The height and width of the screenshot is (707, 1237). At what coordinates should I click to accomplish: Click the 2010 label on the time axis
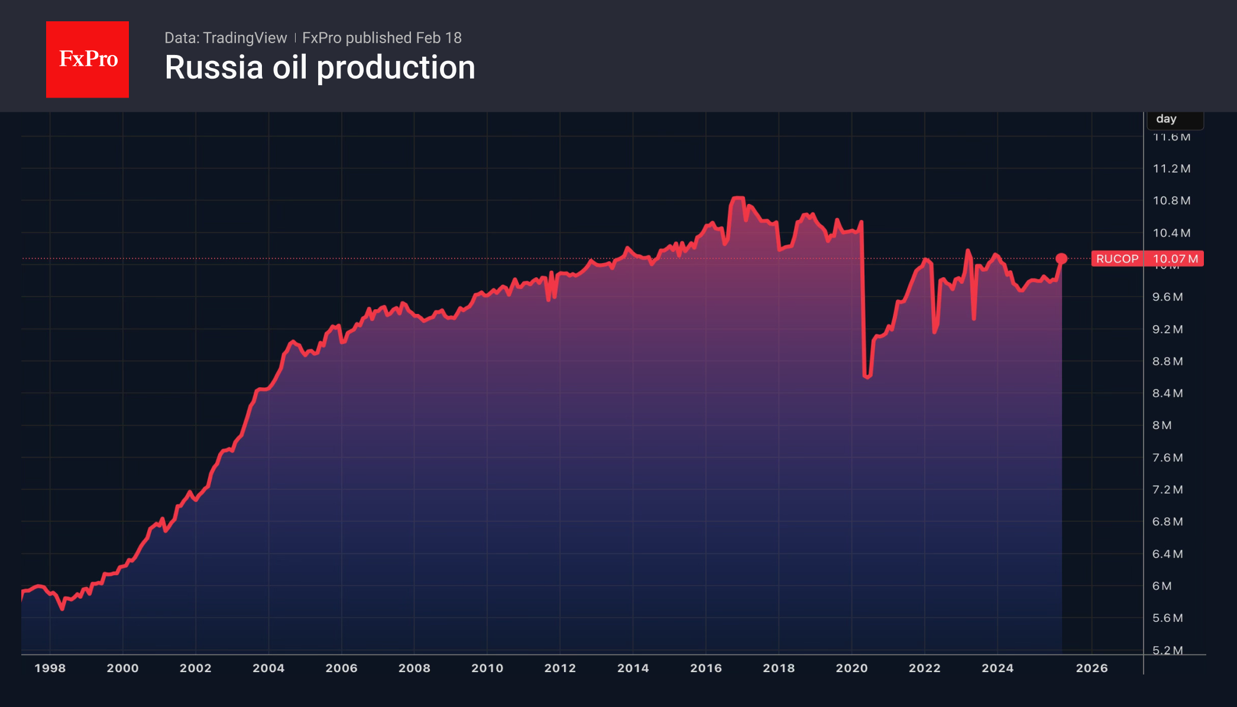tap(487, 668)
